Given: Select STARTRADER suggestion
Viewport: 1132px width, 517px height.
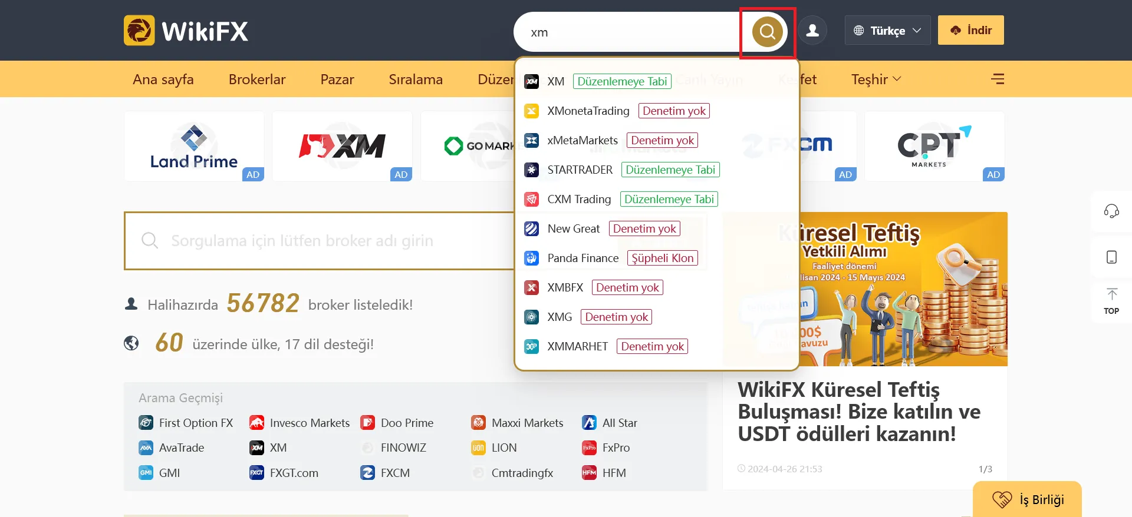Looking at the screenshot, I should point(657,170).
